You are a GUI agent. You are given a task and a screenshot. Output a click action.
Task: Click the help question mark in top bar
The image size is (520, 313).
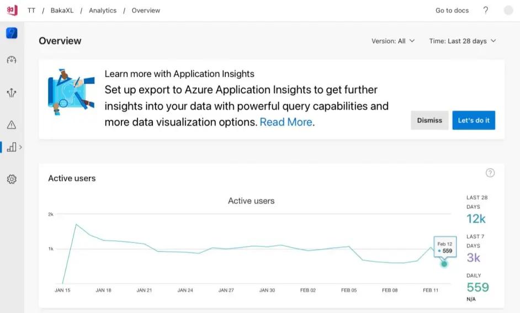point(486,10)
